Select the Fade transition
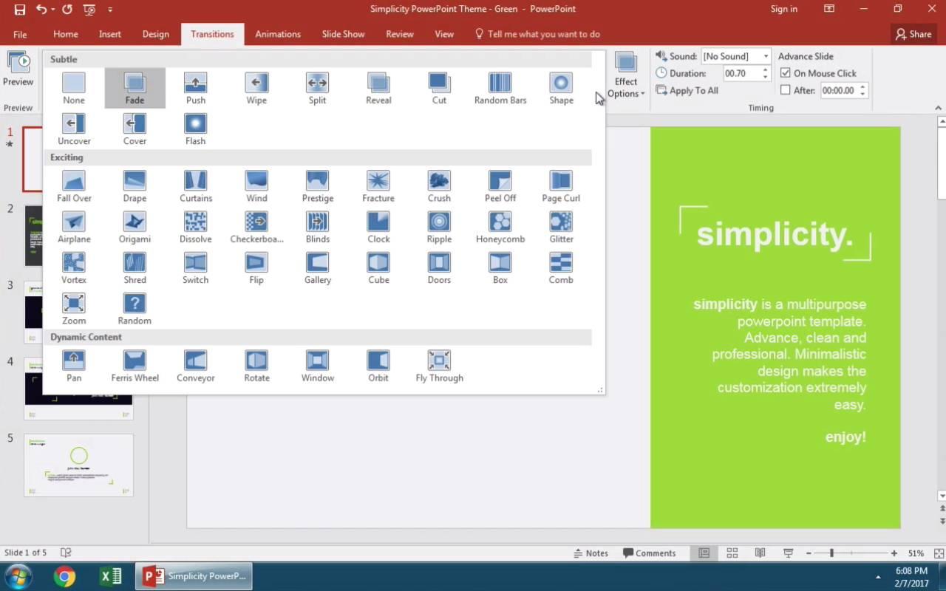 click(x=135, y=87)
